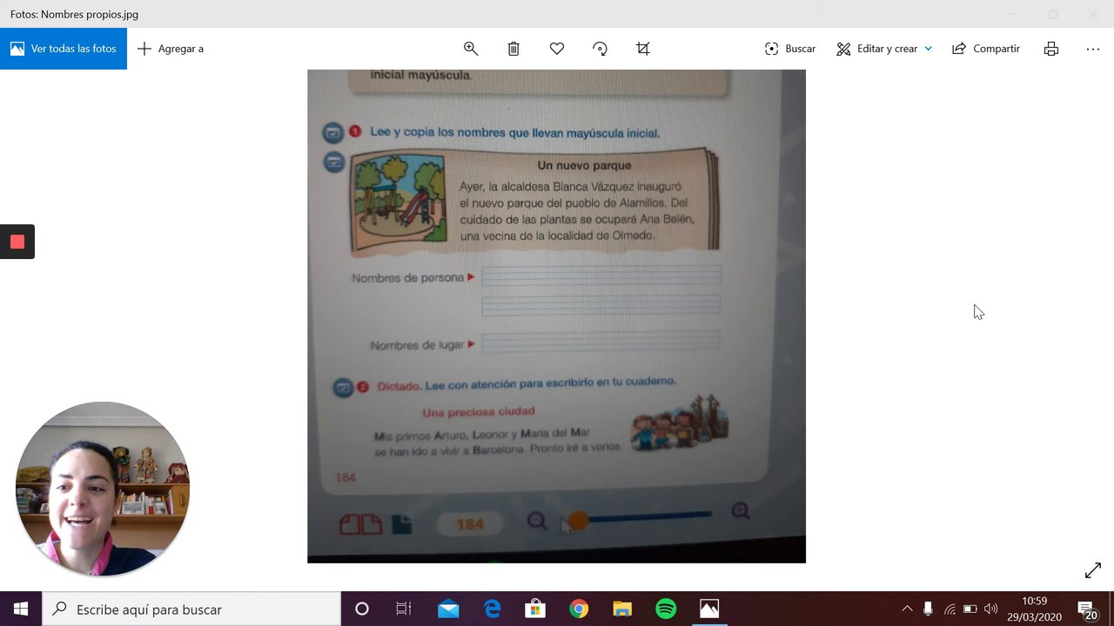Screen dimensions: 1114x626
Task: Click the Escribe aquí para buscar field
Action: pyautogui.click(x=191, y=609)
